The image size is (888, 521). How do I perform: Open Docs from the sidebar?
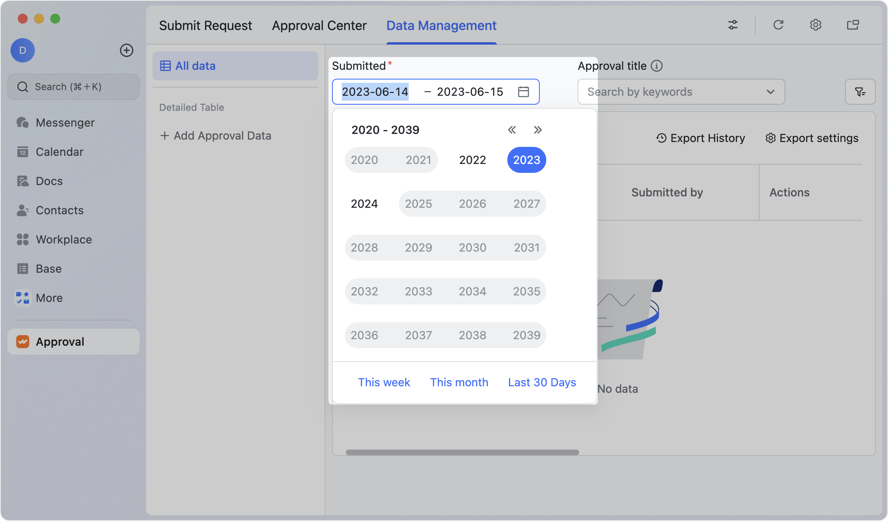tap(49, 181)
